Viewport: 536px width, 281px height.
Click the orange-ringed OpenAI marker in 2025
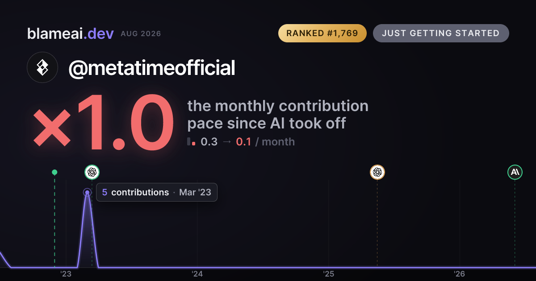click(377, 172)
